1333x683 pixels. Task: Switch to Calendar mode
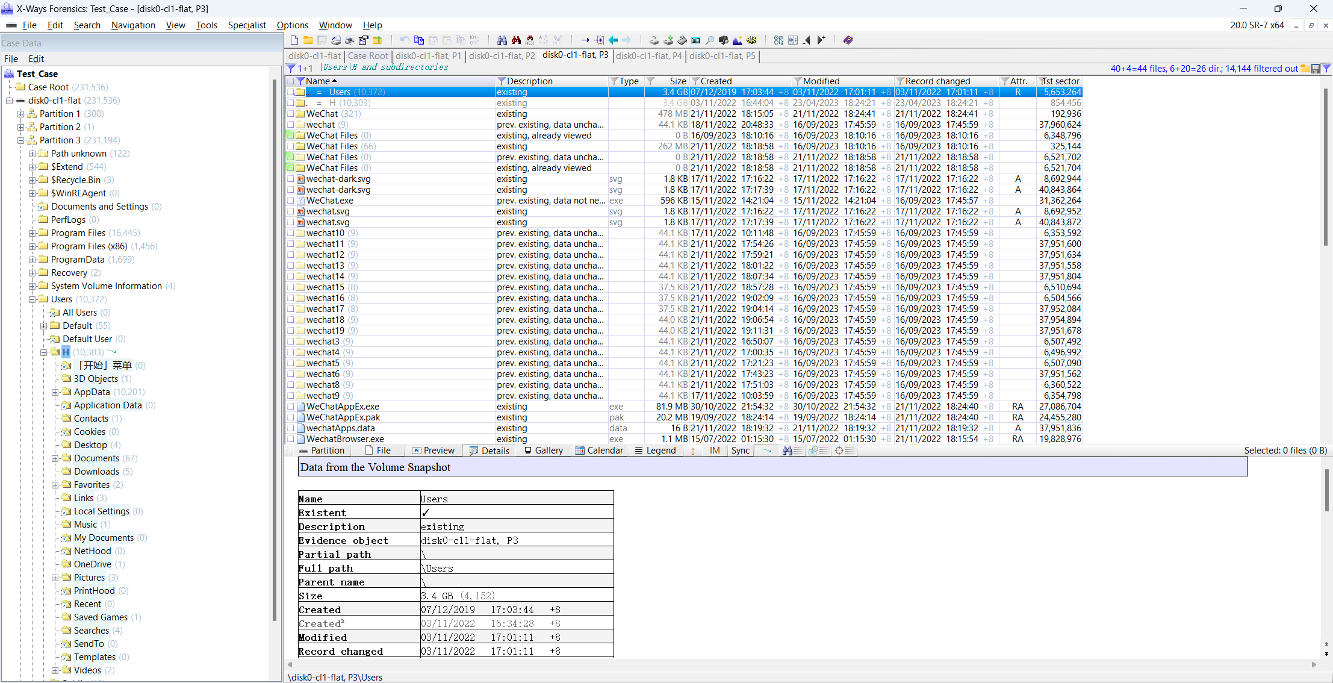click(x=599, y=451)
